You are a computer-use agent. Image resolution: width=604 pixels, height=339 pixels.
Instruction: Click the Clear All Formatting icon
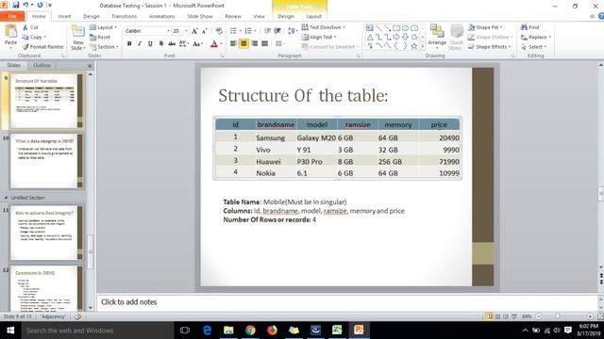(x=219, y=31)
